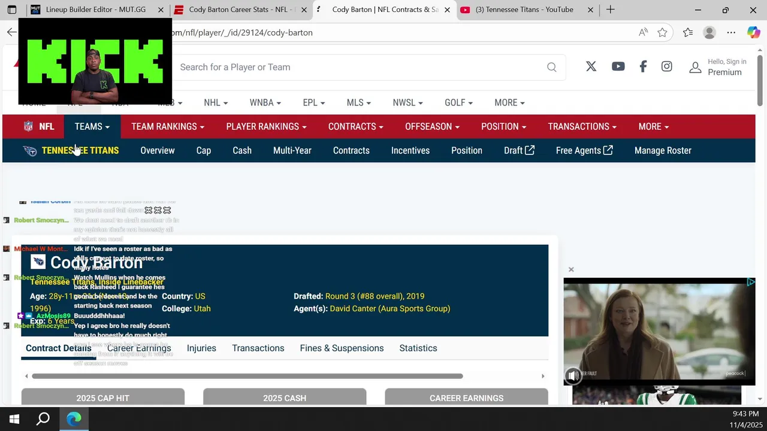
Task: Click the user account silhouette icon
Action: coord(695,67)
